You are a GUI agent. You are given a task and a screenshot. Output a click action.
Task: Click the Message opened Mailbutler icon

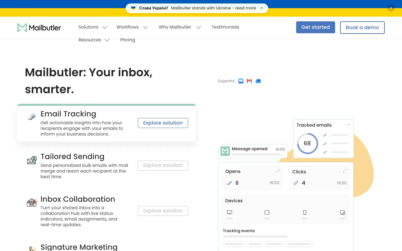[225, 151]
